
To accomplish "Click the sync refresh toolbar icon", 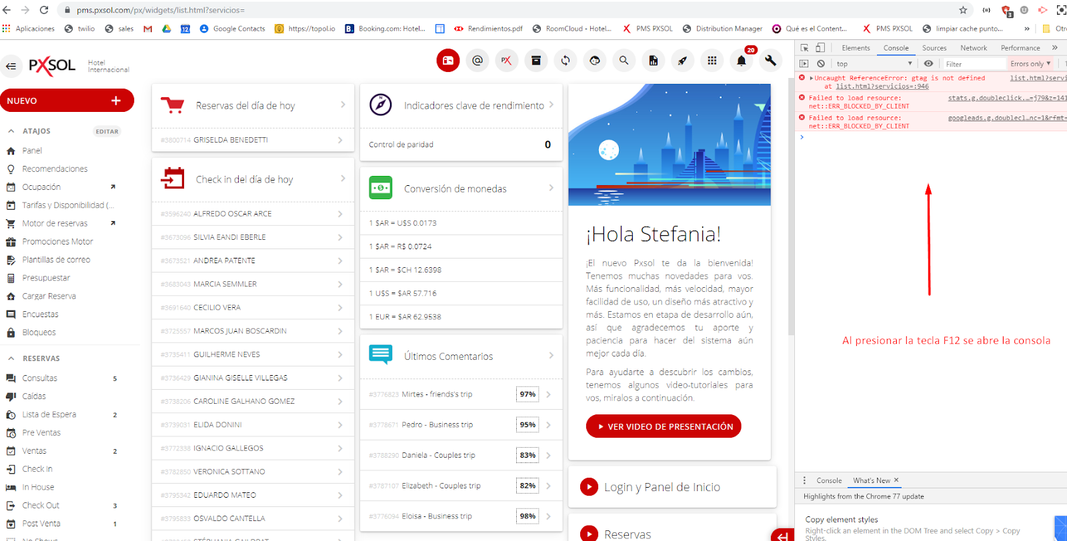I will 566,61.
